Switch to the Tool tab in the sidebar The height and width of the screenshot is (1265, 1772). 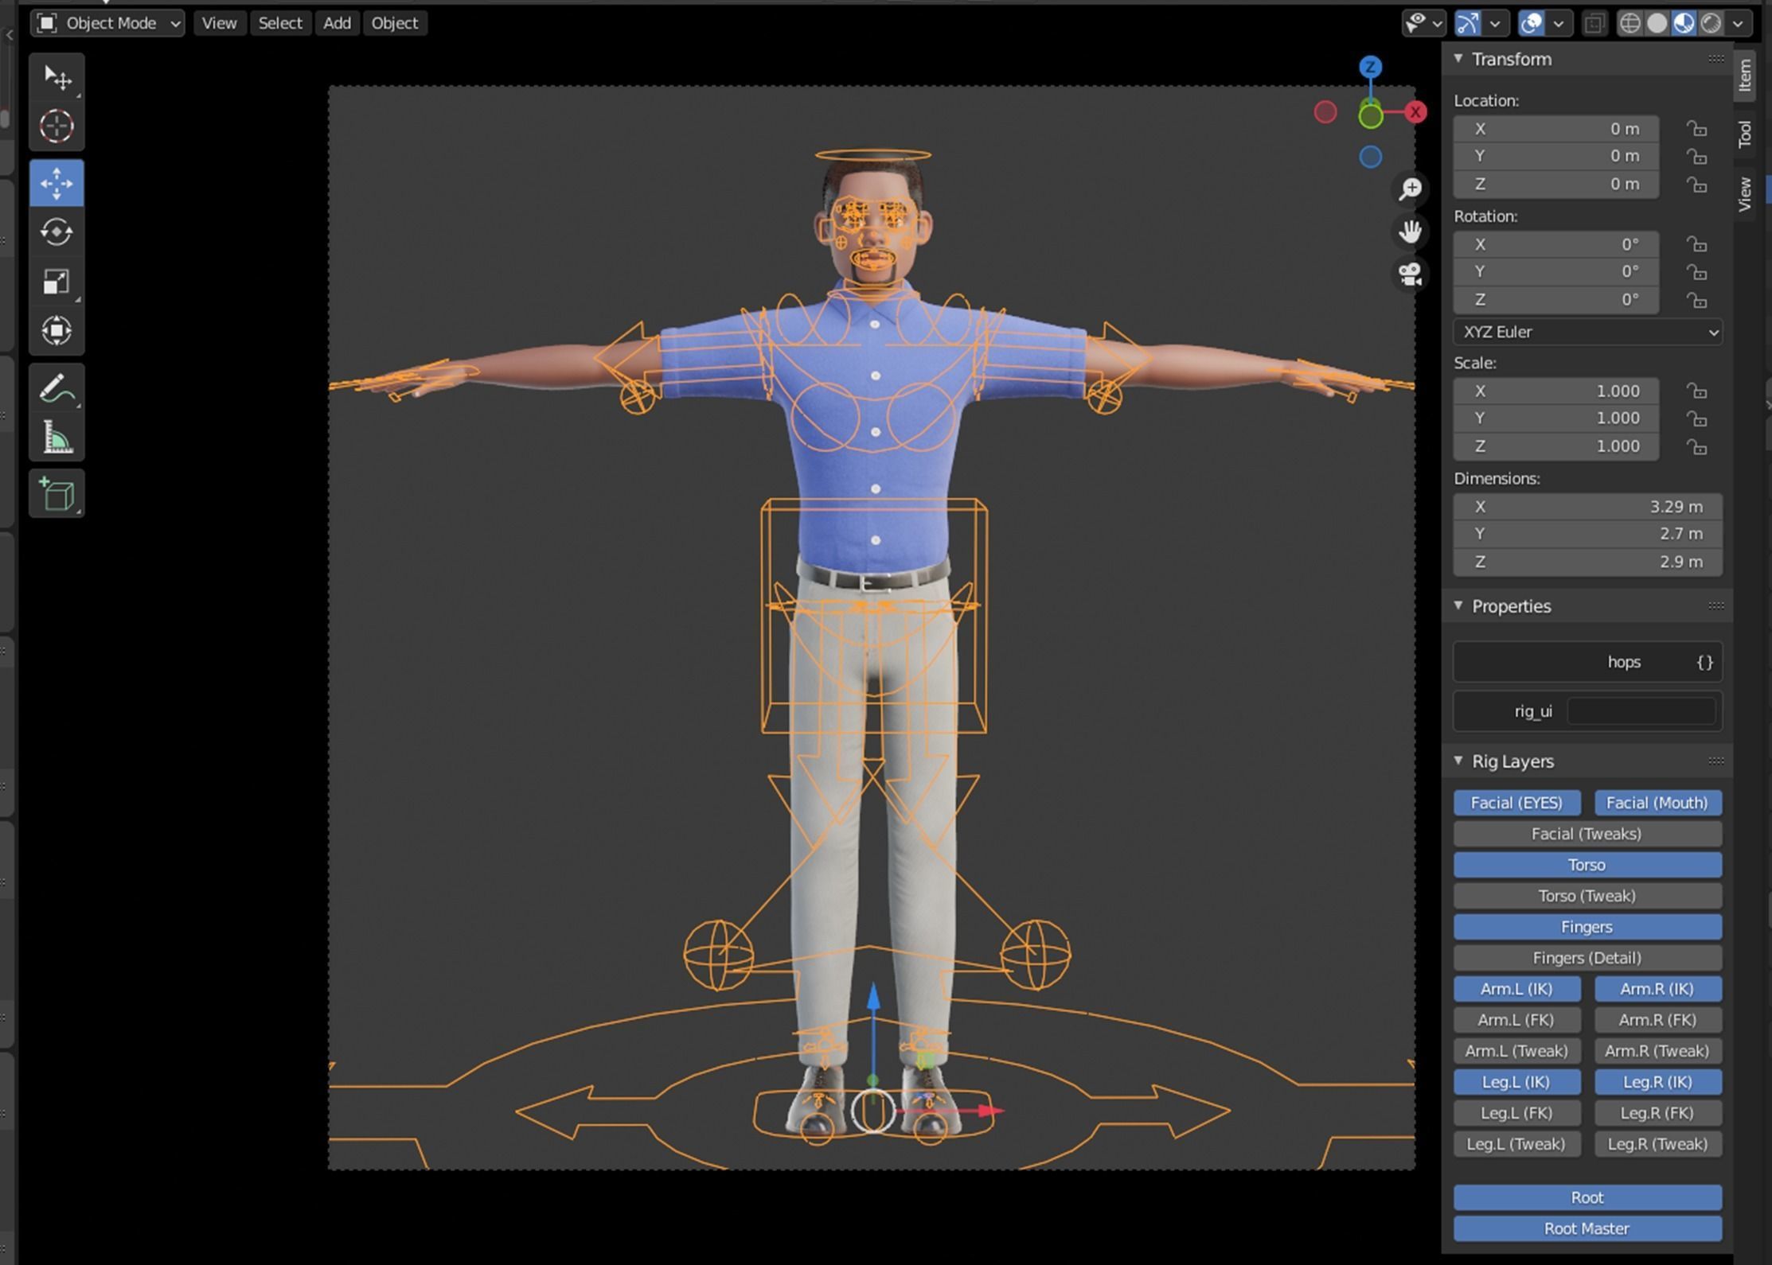(x=1744, y=131)
